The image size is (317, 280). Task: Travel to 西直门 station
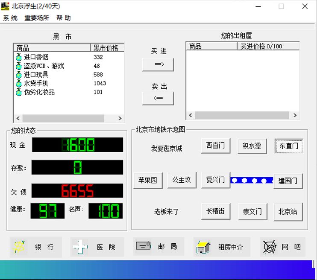(215, 146)
